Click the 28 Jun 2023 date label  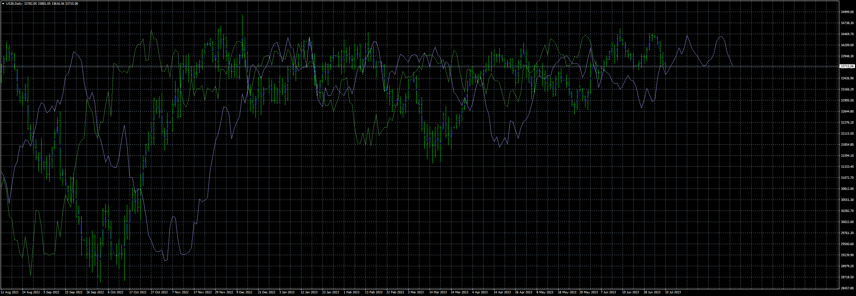tap(652, 292)
